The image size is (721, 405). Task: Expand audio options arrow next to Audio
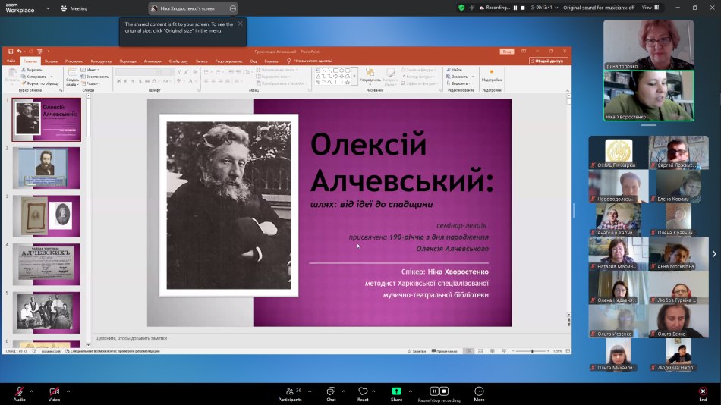[x=33, y=391]
